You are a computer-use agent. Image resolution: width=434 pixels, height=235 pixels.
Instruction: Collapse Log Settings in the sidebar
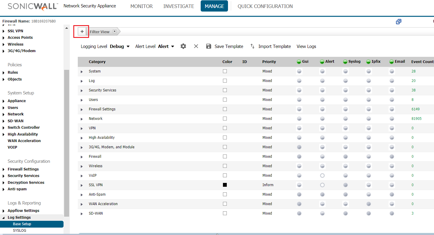click(4, 218)
